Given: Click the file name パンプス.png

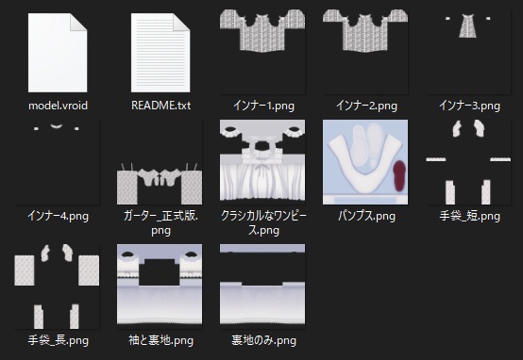Looking at the screenshot, I should coord(366,216).
